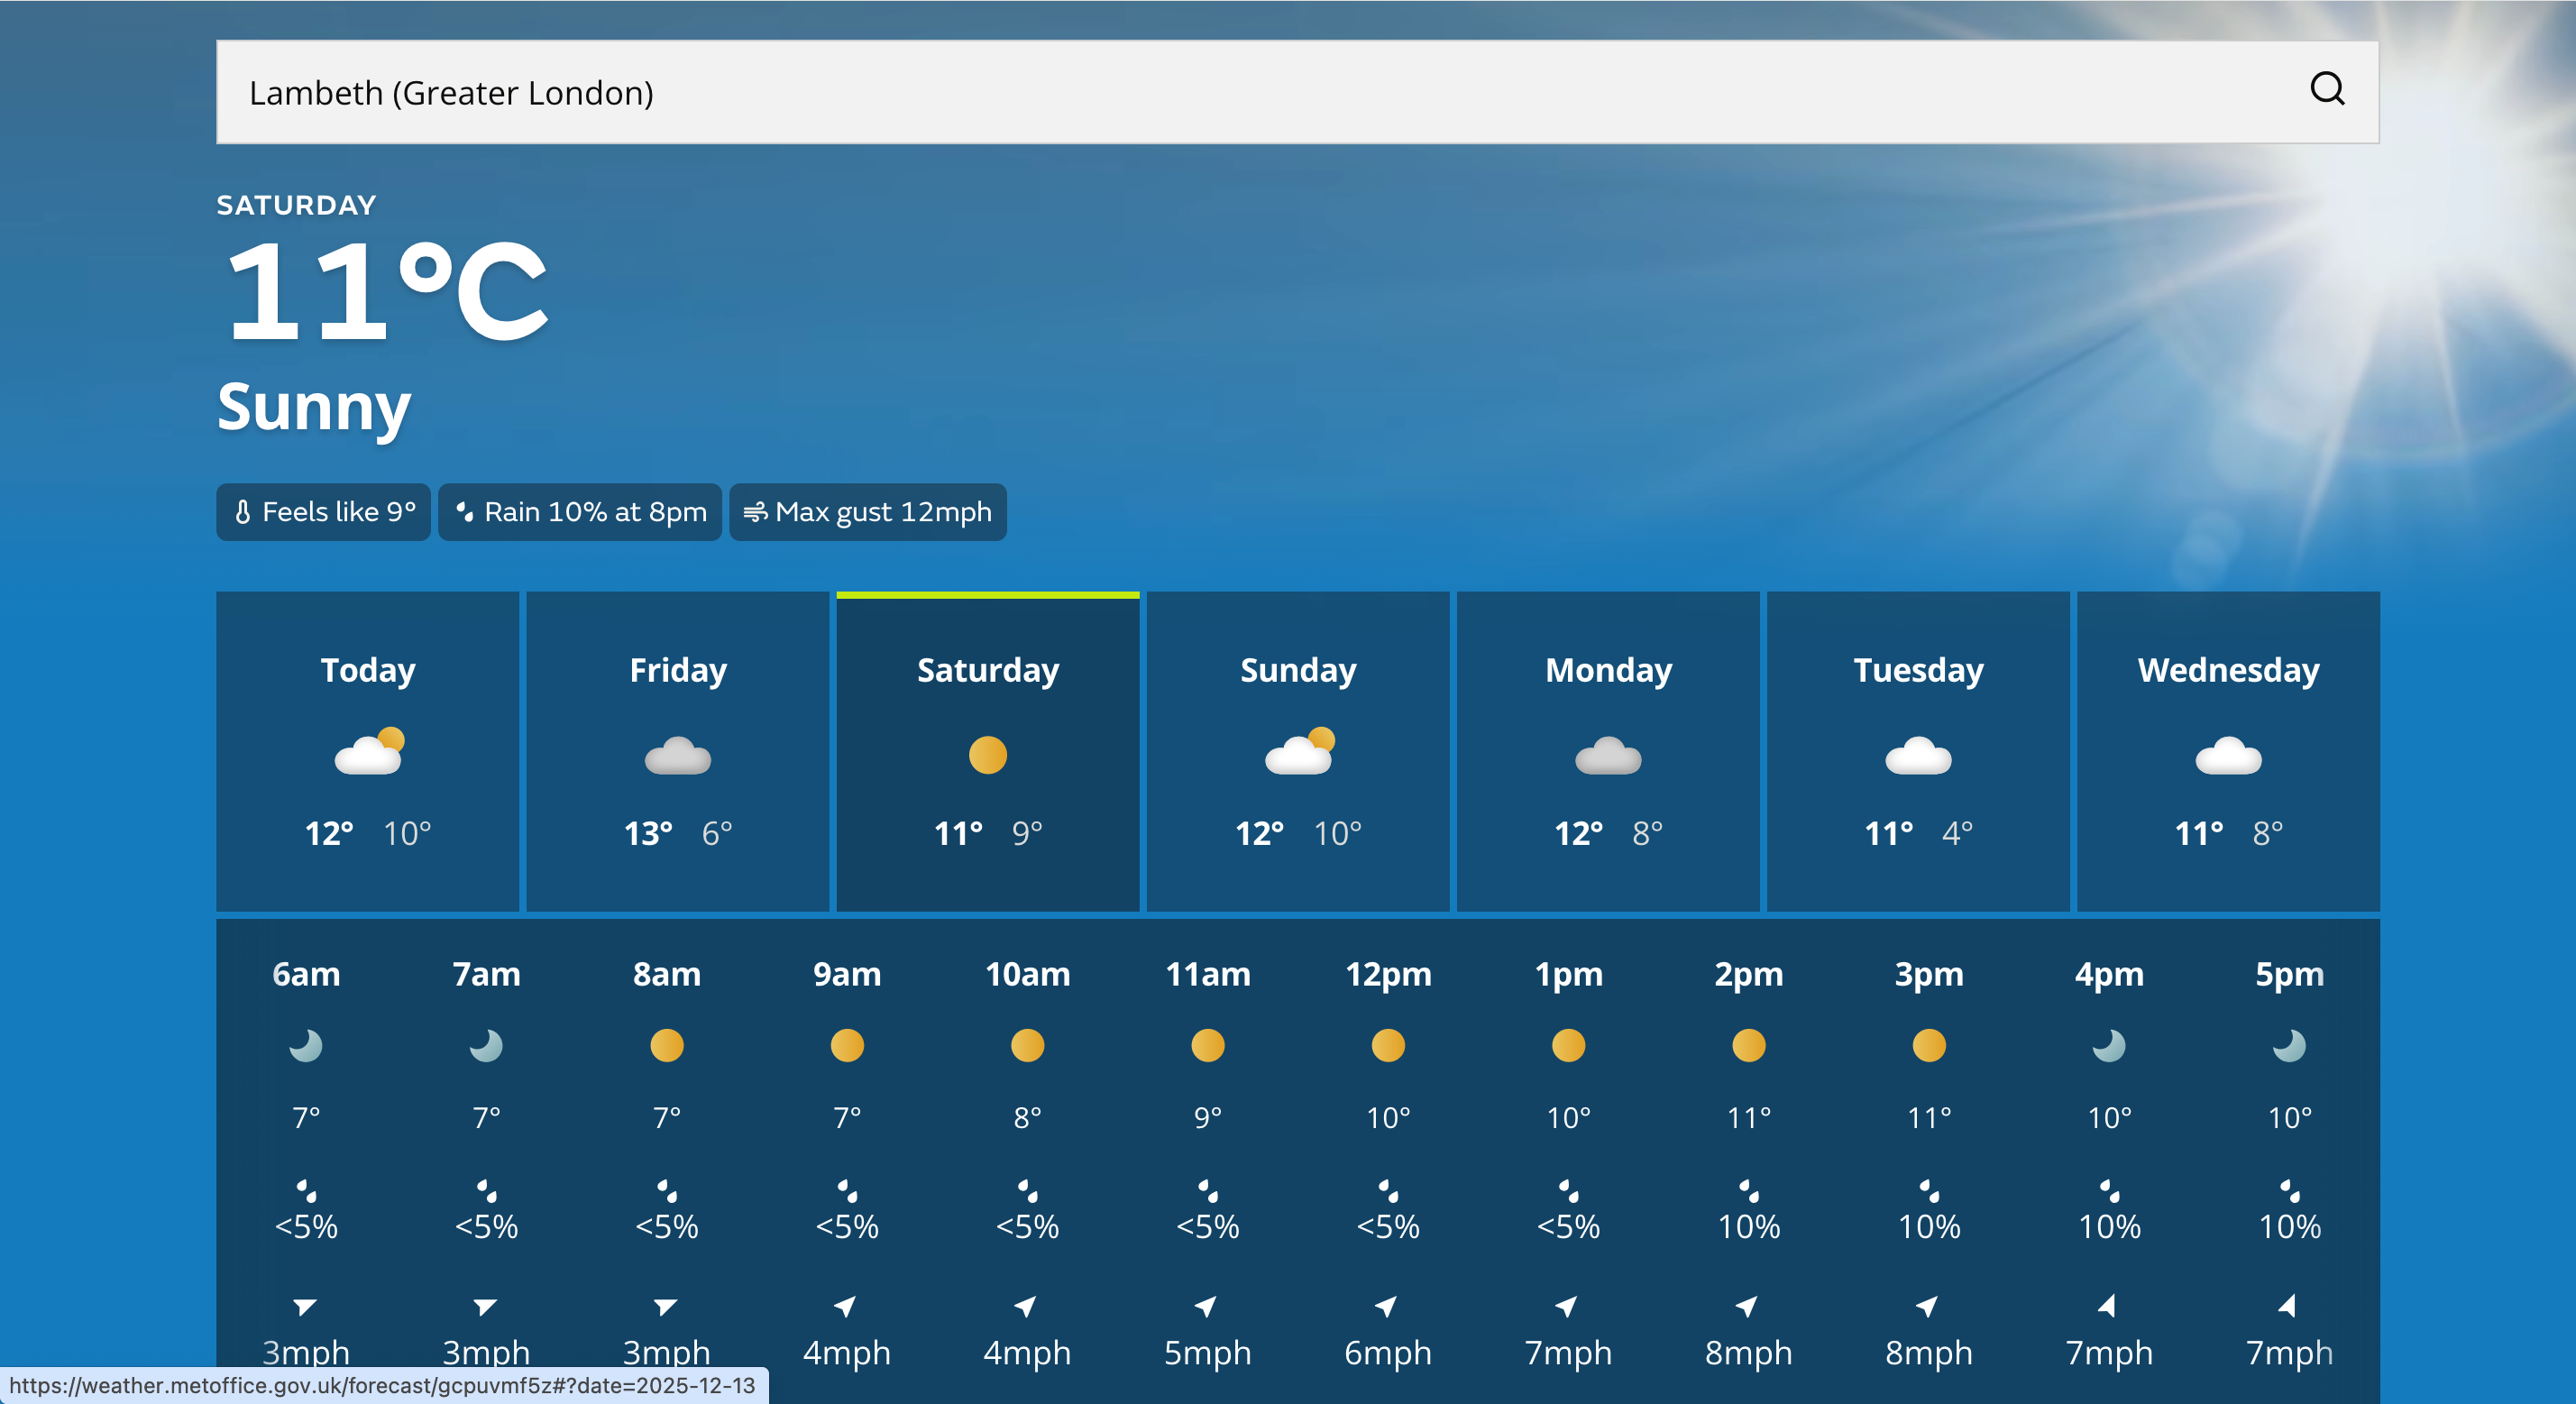Click the wind direction arrow for 9am

coord(846,1306)
